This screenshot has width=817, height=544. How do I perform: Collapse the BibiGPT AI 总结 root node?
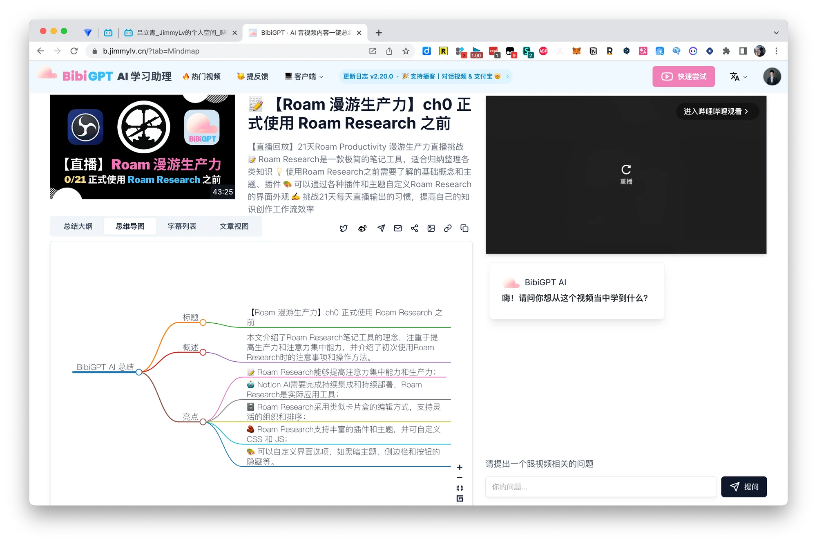pos(139,372)
